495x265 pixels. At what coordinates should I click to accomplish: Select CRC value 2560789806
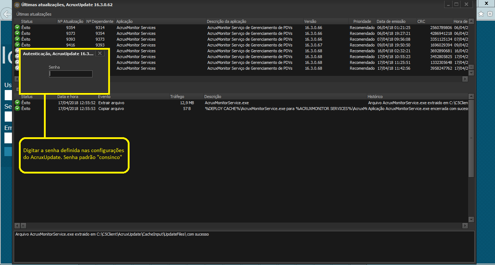tap(441, 28)
